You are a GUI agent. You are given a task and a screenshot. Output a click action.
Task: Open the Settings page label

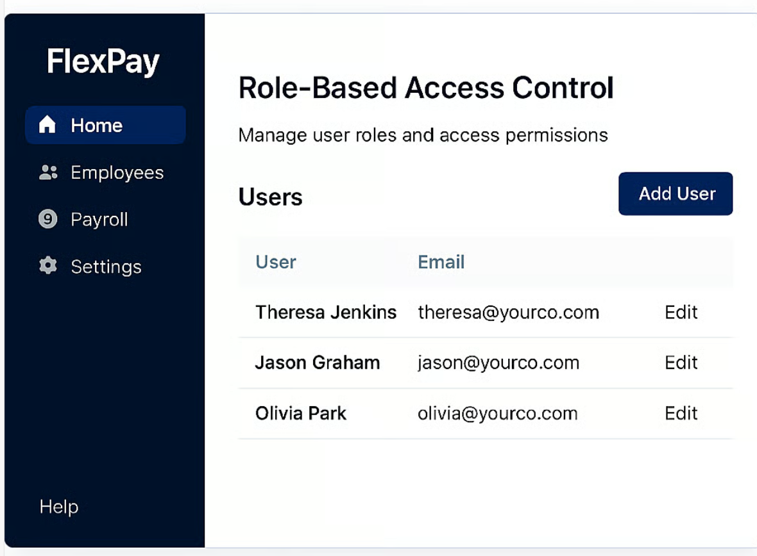click(x=106, y=266)
